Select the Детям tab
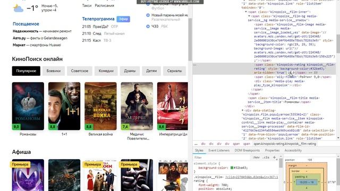 (x=151, y=71)
